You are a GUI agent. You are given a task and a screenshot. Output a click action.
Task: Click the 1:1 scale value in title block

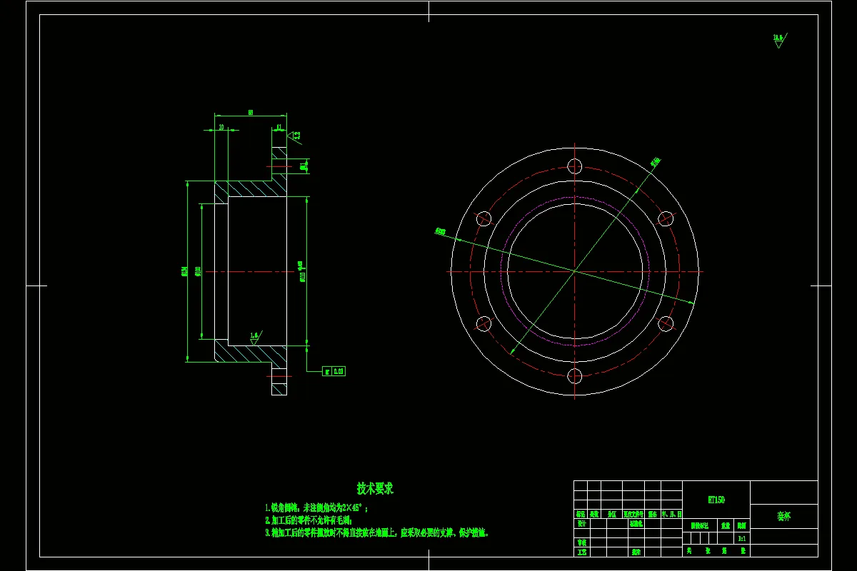tap(742, 538)
